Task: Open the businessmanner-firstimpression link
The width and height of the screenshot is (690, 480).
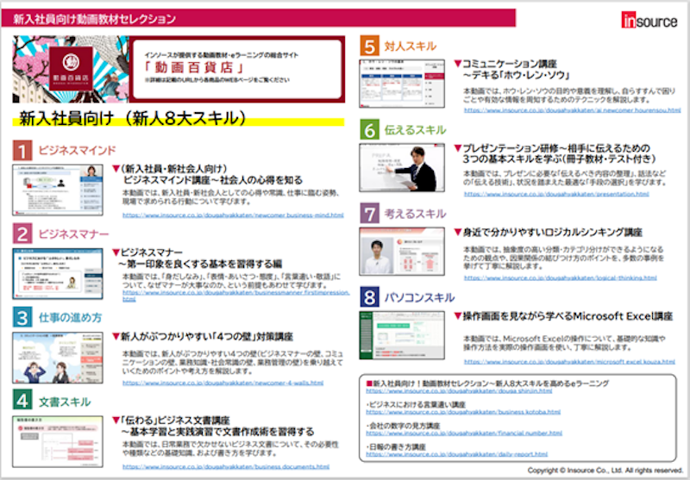Action: pos(235,296)
